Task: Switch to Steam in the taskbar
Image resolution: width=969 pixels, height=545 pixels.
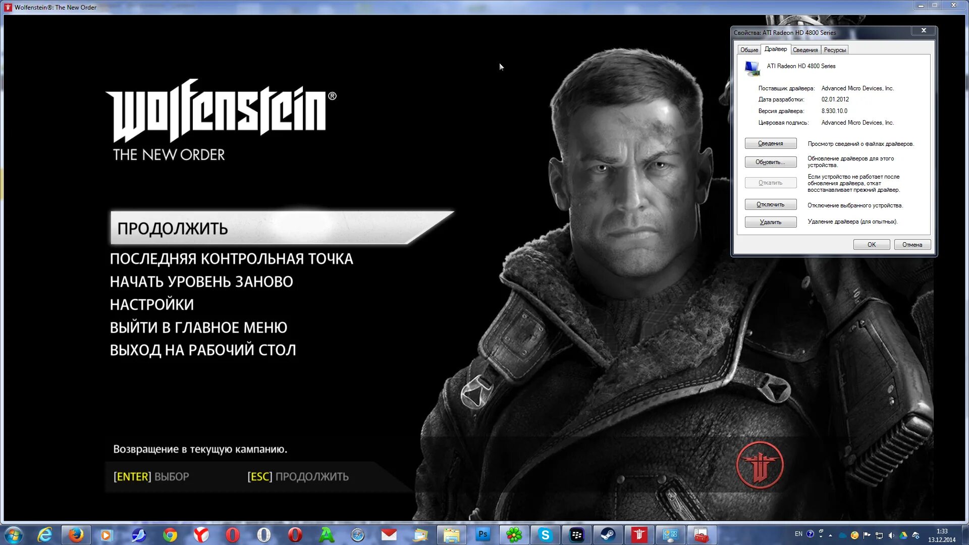Action: tap(608, 535)
